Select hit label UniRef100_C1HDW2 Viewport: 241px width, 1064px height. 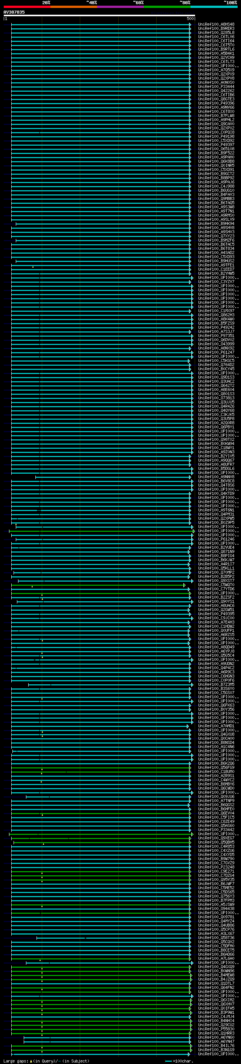216,627
